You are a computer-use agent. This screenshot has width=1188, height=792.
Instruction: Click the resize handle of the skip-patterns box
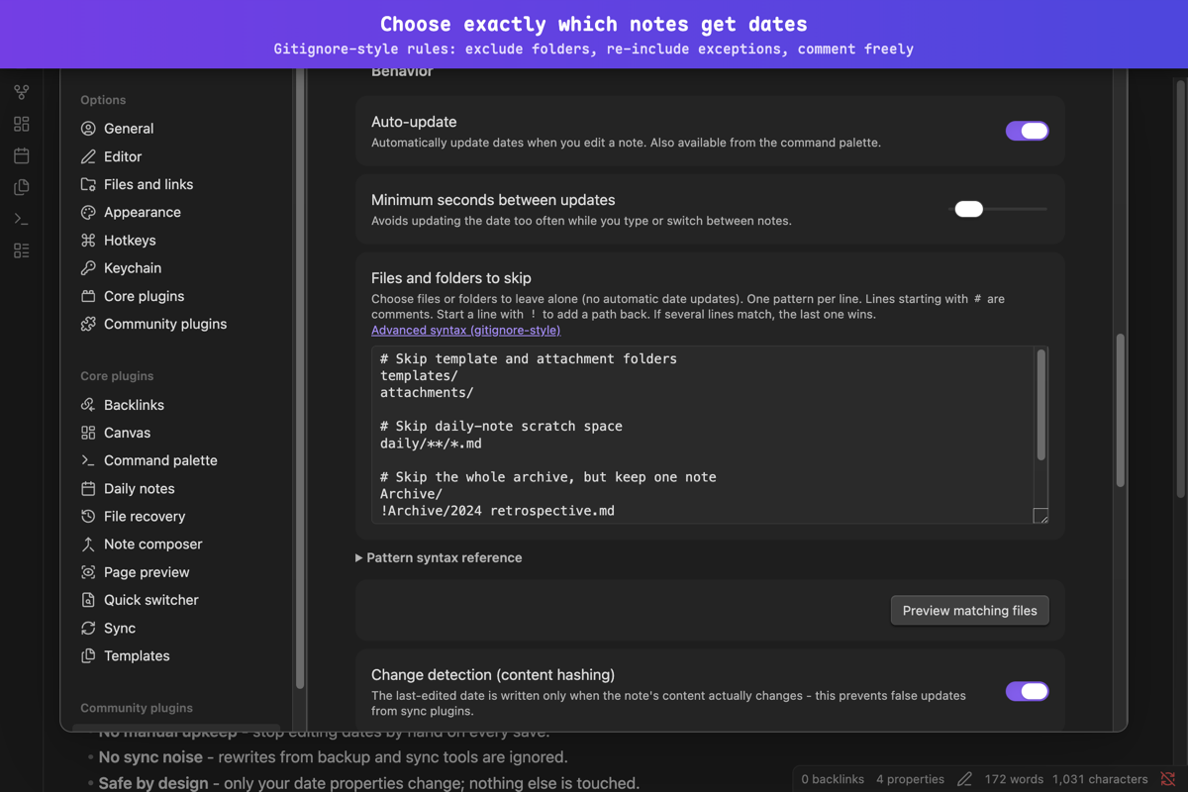pos(1040,516)
